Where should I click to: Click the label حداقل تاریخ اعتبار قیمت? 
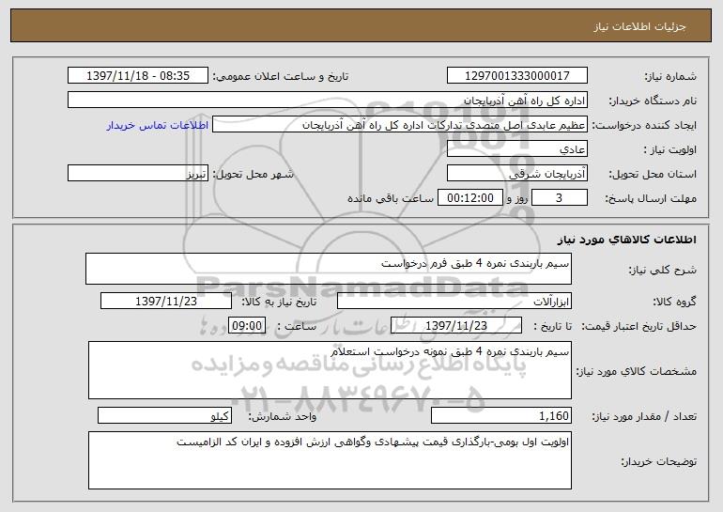tap(638, 327)
